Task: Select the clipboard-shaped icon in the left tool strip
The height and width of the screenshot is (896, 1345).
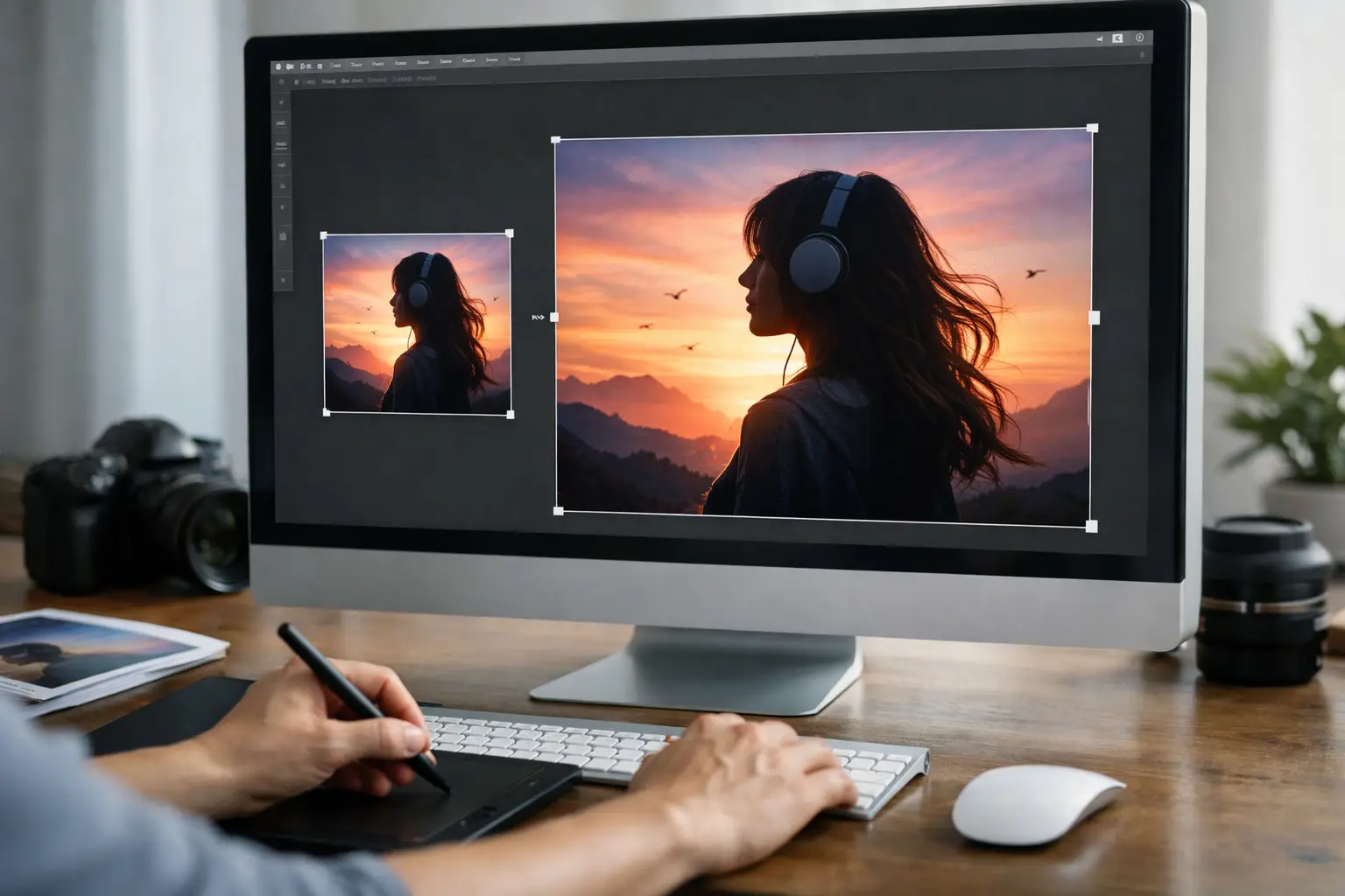Action: click(x=283, y=236)
